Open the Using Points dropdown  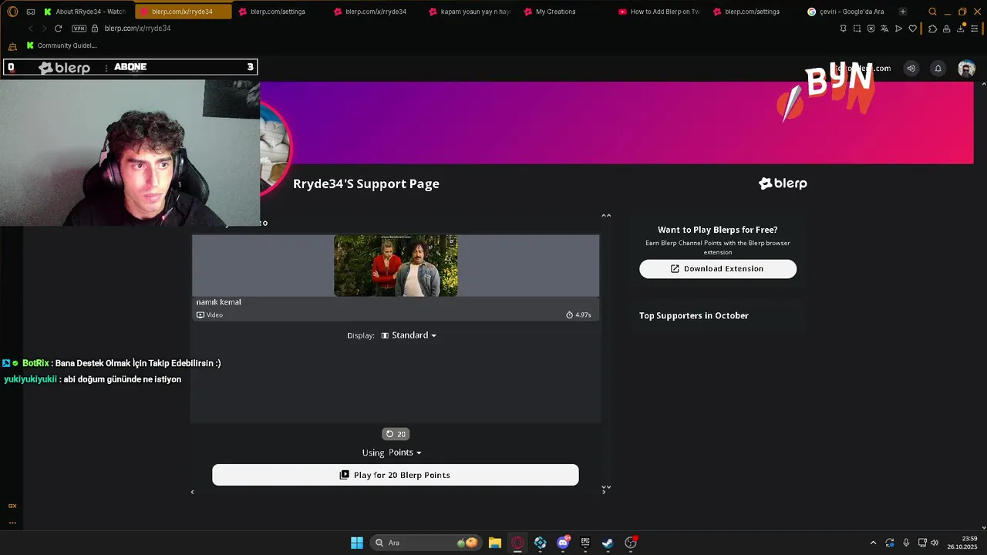pyautogui.click(x=404, y=452)
